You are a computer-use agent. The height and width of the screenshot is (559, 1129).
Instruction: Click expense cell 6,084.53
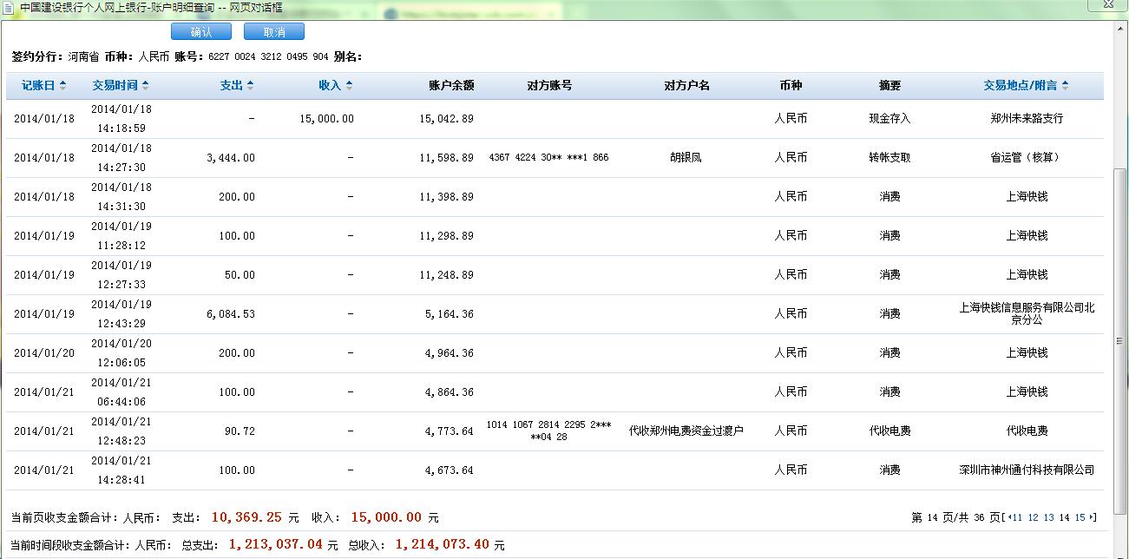coord(231,314)
